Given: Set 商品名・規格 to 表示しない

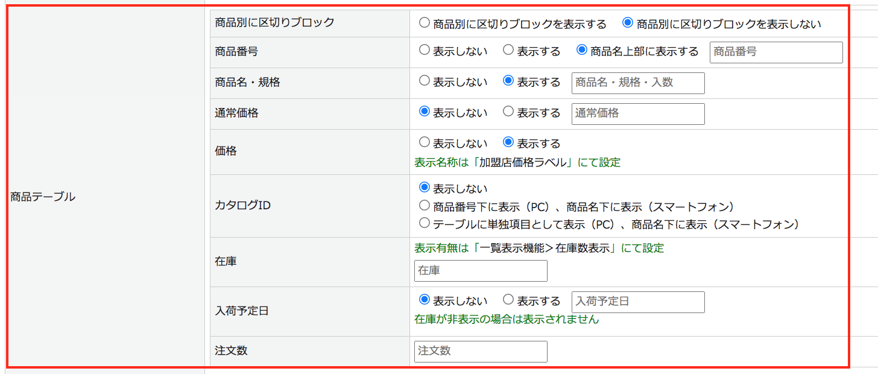Looking at the screenshot, I should (425, 81).
